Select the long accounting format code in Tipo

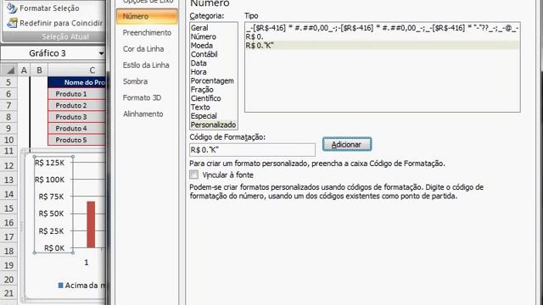pyautogui.click(x=383, y=28)
